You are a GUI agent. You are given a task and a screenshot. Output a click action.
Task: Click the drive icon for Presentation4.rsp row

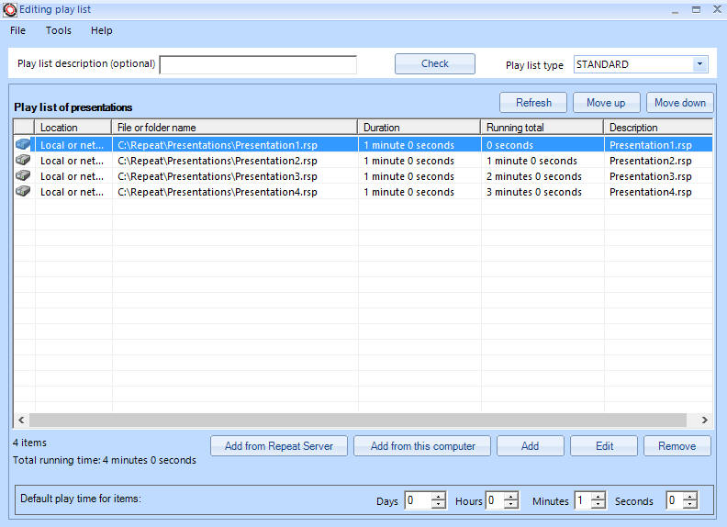click(23, 191)
